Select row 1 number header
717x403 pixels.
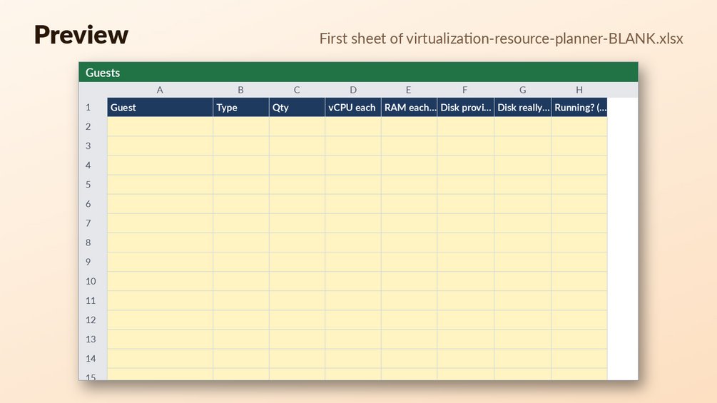click(x=93, y=108)
